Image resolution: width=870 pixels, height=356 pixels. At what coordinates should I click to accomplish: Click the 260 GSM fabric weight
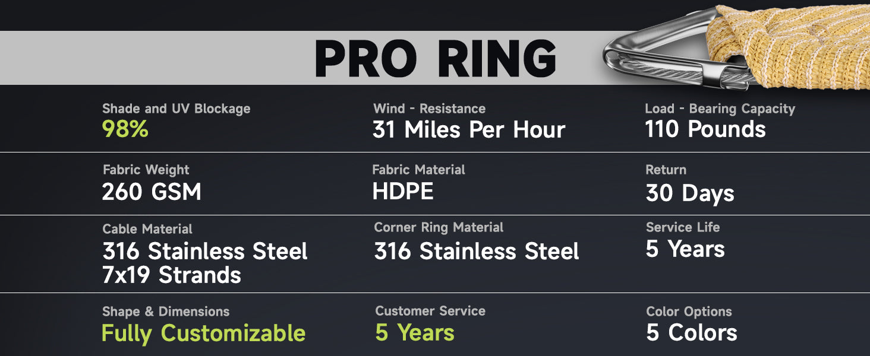coord(152,192)
